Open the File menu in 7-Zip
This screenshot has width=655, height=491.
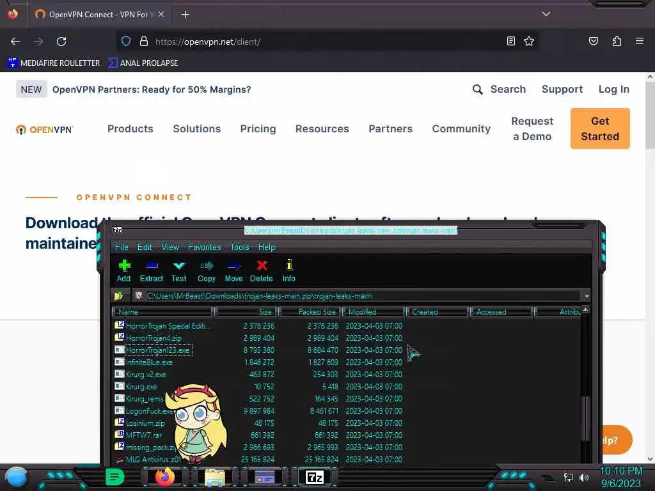[122, 247]
